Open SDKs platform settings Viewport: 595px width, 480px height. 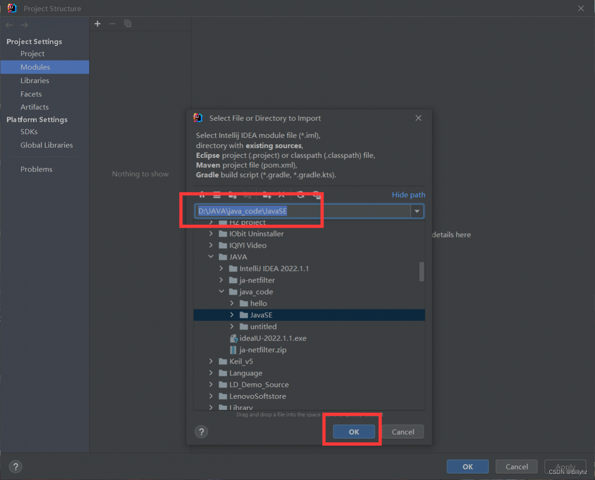[29, 132]
